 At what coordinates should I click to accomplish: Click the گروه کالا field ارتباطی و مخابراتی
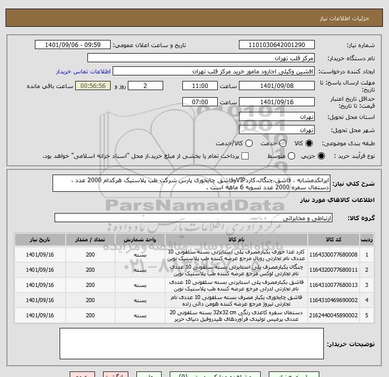193,218
